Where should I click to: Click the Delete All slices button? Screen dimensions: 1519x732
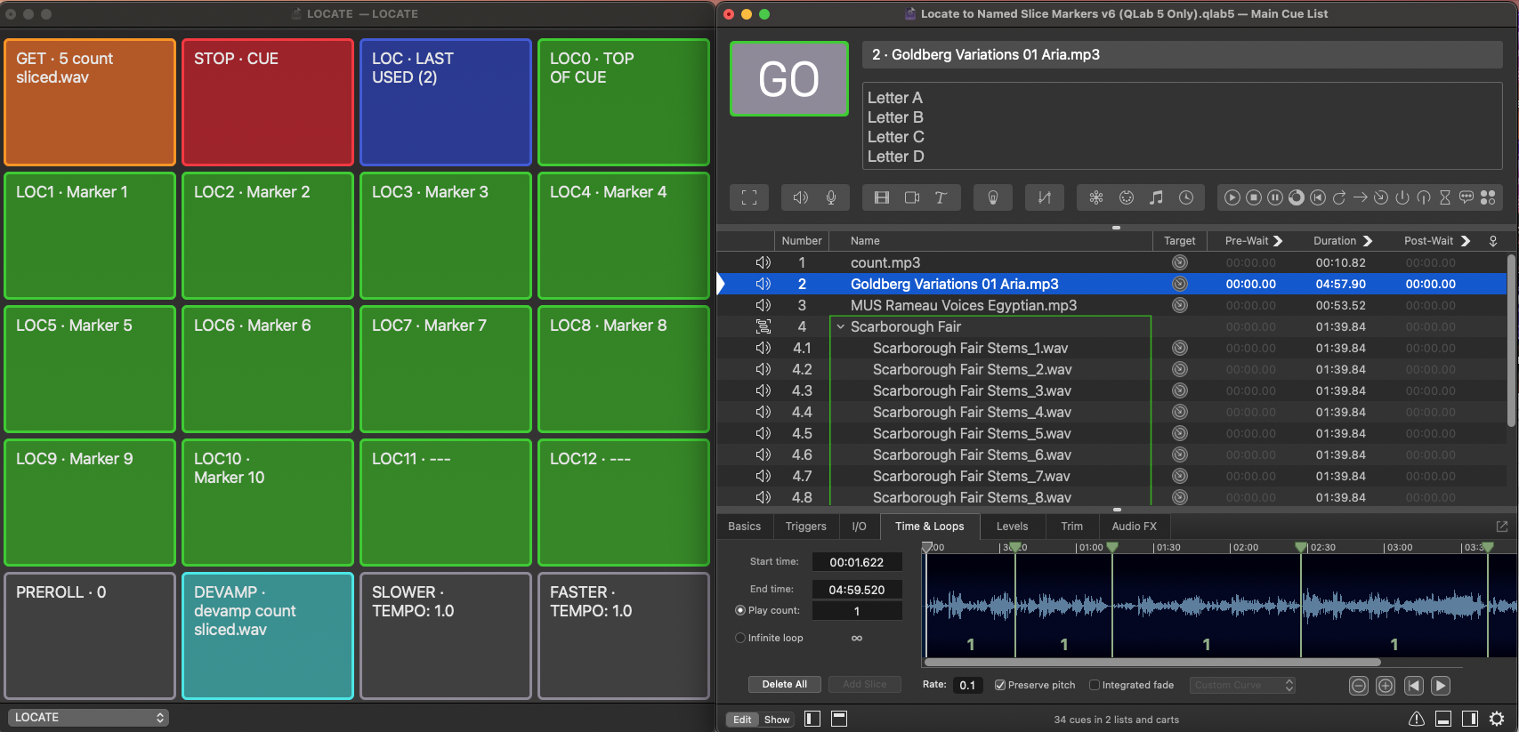(784, 684)
